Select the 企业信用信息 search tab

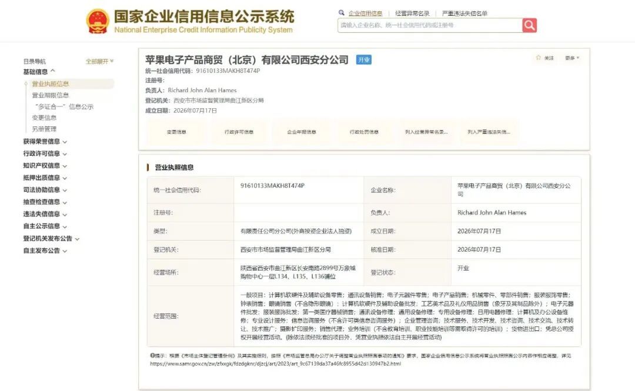click(365, 14)
